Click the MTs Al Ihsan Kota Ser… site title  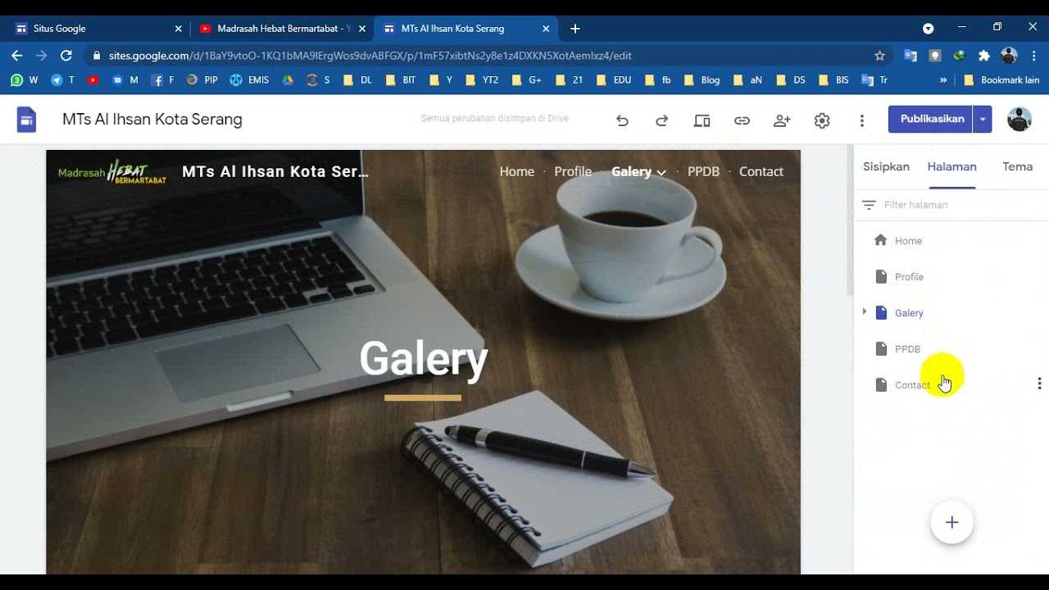[x=275, y=172]
